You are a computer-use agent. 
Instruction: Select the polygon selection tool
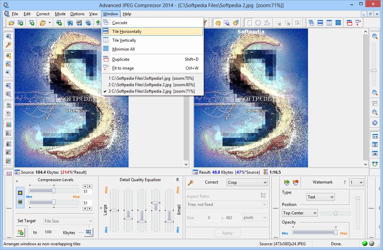point(267,23)
